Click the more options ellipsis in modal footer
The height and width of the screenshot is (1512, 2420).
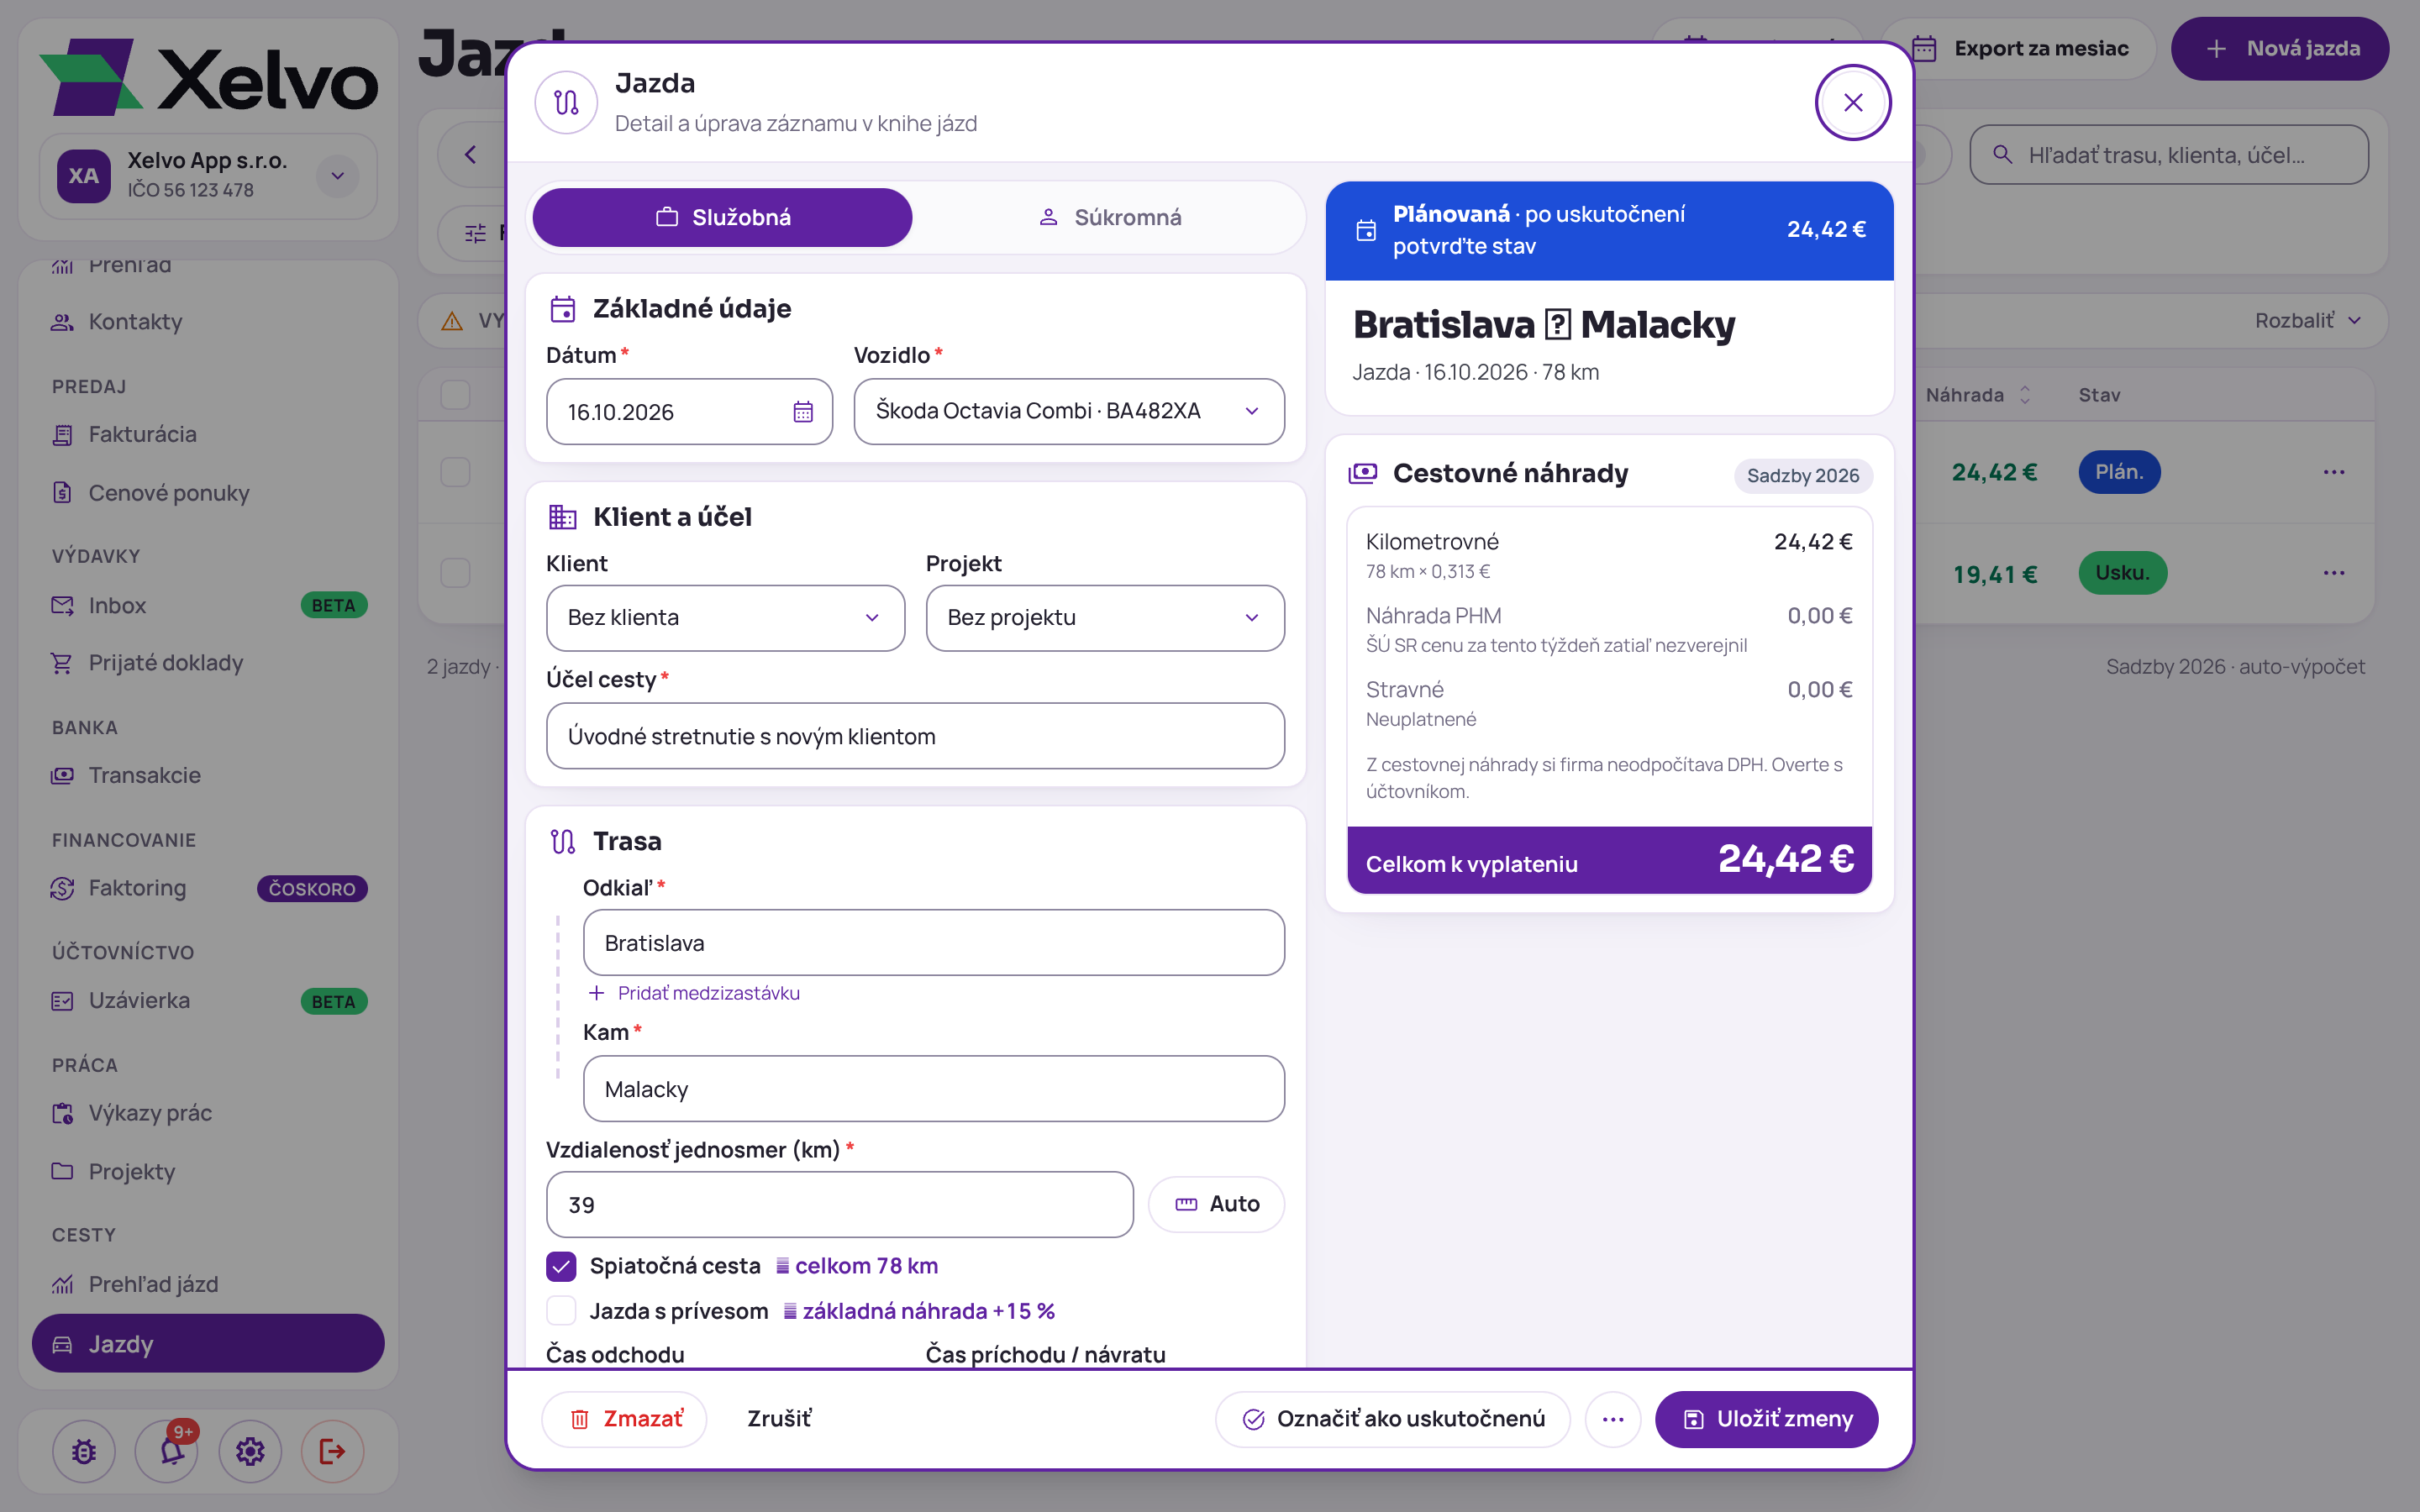(1613, 1419)
